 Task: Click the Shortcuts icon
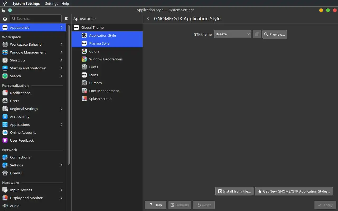(5, 60)
